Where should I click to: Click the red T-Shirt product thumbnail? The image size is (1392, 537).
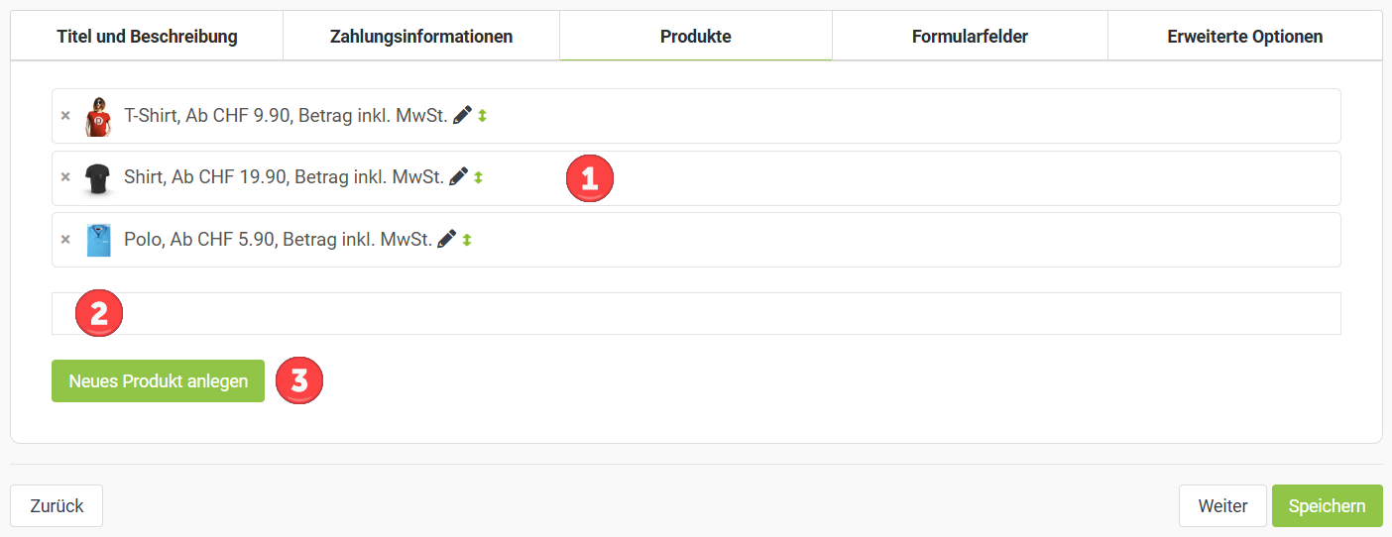(98, 117)
